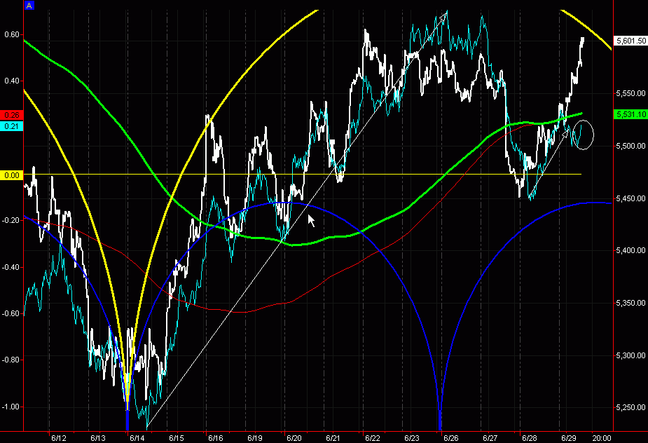Click the blue 'A' icon at top-left
Screen dimensions: 648x443
(x=29, y=6)
